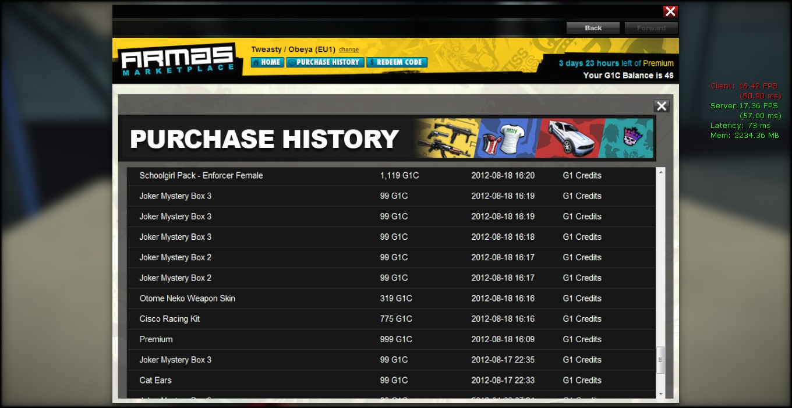Viewport: 792px width, 408px height.
Task: Open the REDEEM CODE page
Action: coord(397,62)
